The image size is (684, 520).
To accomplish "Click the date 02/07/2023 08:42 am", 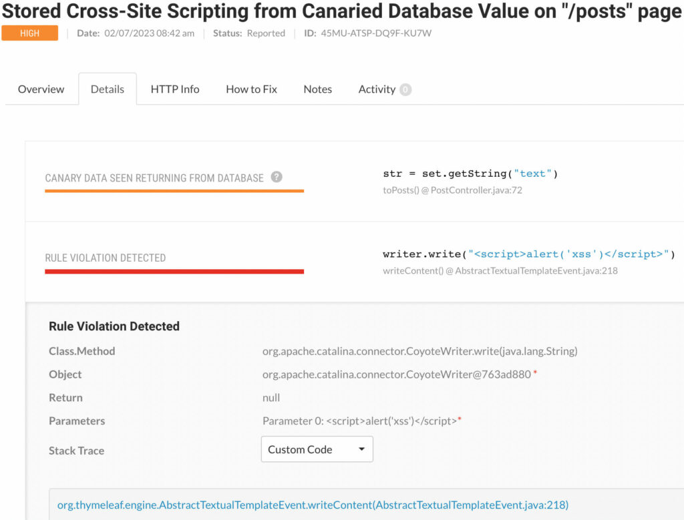I will pos(149,33).
